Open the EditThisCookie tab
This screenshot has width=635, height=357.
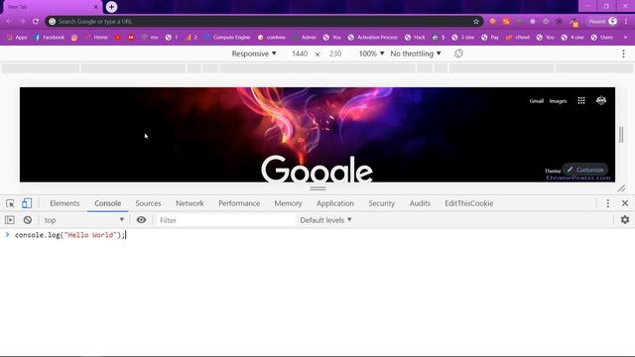469,203
